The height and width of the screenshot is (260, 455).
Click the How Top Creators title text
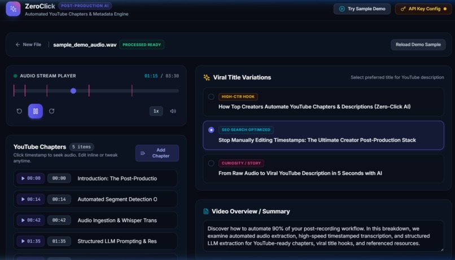coord(314,107)
